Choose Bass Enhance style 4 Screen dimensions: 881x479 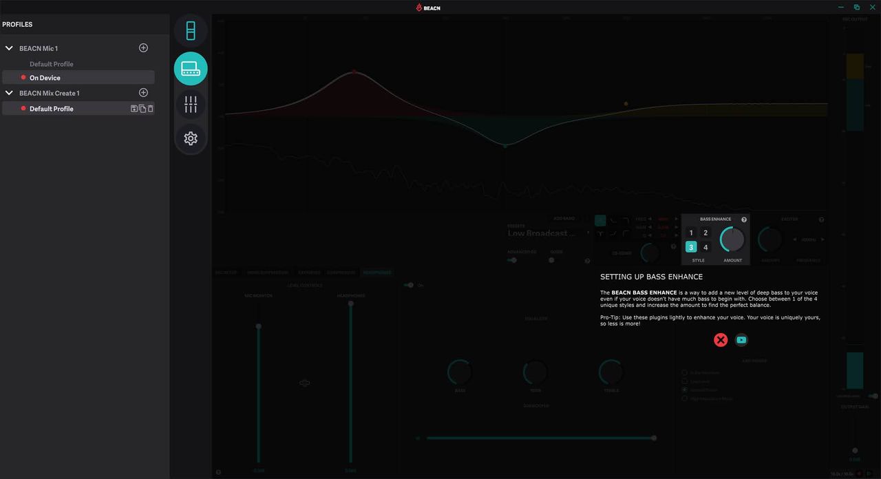[x=705, y=247]
